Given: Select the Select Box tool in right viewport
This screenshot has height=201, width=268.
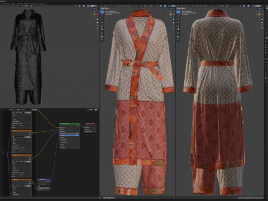Looking at the screenshot, I should (x=179, y=12).
